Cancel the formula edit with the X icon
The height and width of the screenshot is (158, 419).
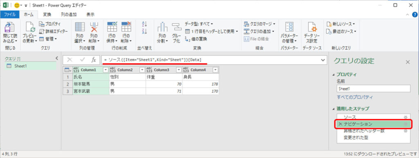click(x=70, y=60)
